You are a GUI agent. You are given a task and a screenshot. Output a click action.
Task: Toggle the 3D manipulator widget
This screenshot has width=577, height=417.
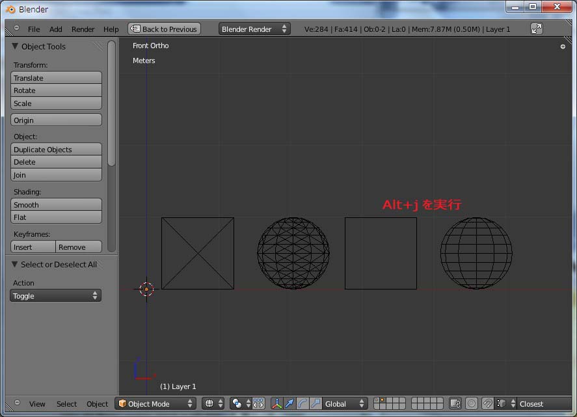click(x=276, y=404)
